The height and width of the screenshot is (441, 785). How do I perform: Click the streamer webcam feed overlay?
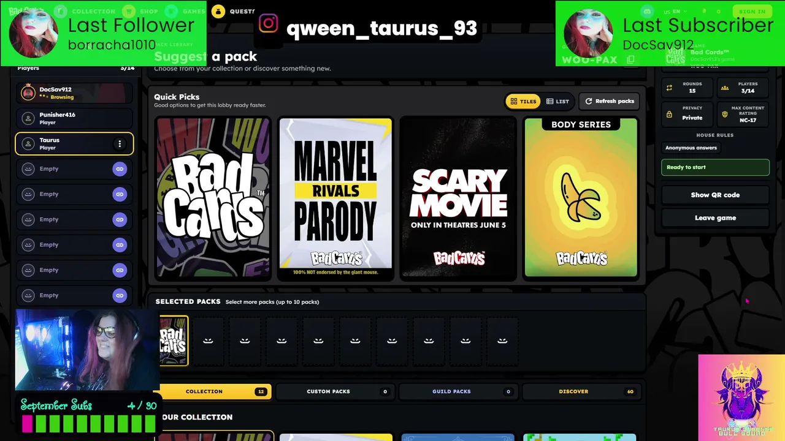pos(87,350)
